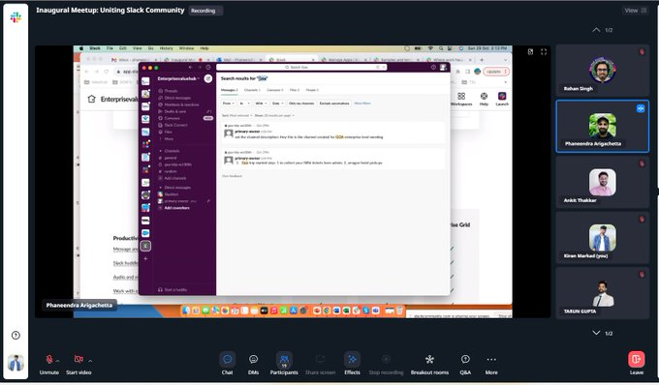
Task: Click the Stop recording control
Action: (x=386, y=363)
